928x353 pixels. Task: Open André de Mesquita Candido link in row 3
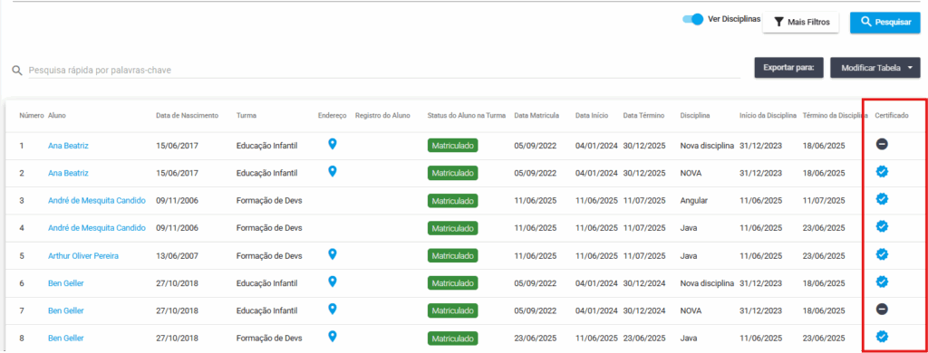click(x=96, y=200)
